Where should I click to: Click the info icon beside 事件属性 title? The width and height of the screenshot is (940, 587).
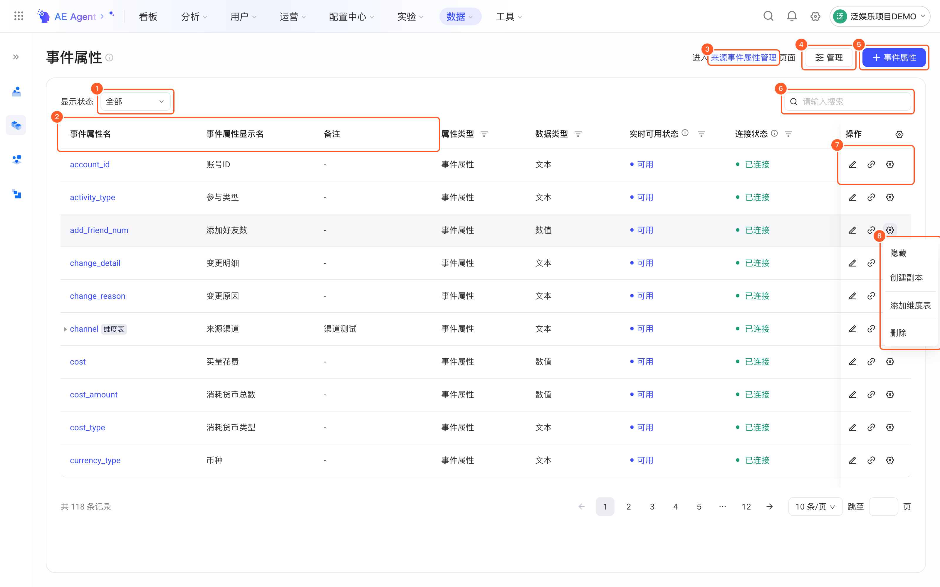[x=110, y=58]
